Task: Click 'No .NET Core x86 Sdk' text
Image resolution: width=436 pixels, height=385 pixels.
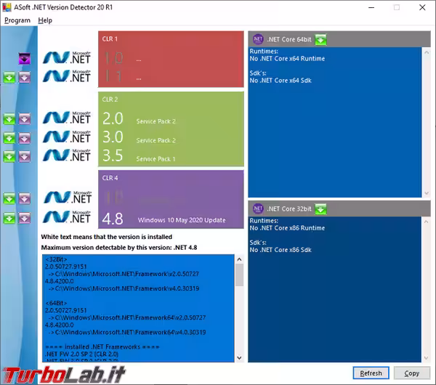Action: click(280, 250)
